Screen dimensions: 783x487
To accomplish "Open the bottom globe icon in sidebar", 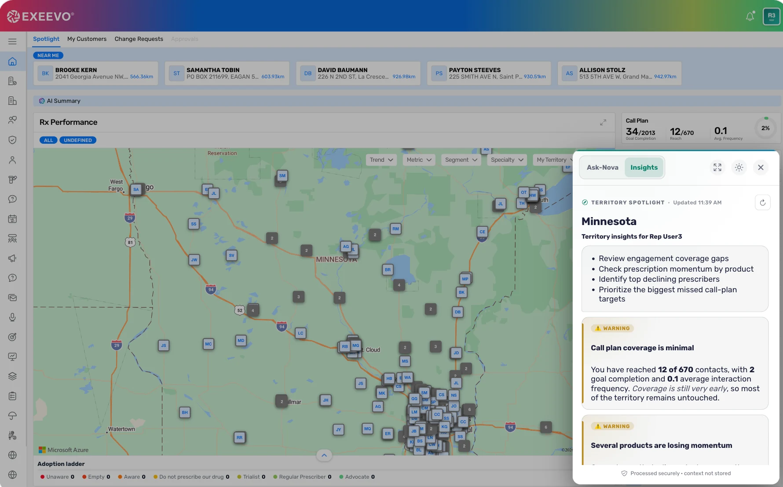I will tap(12, 475).
